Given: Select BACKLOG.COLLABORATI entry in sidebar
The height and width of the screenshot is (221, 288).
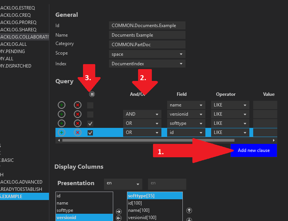Looking at the screenshot, I should pos(24,37).
